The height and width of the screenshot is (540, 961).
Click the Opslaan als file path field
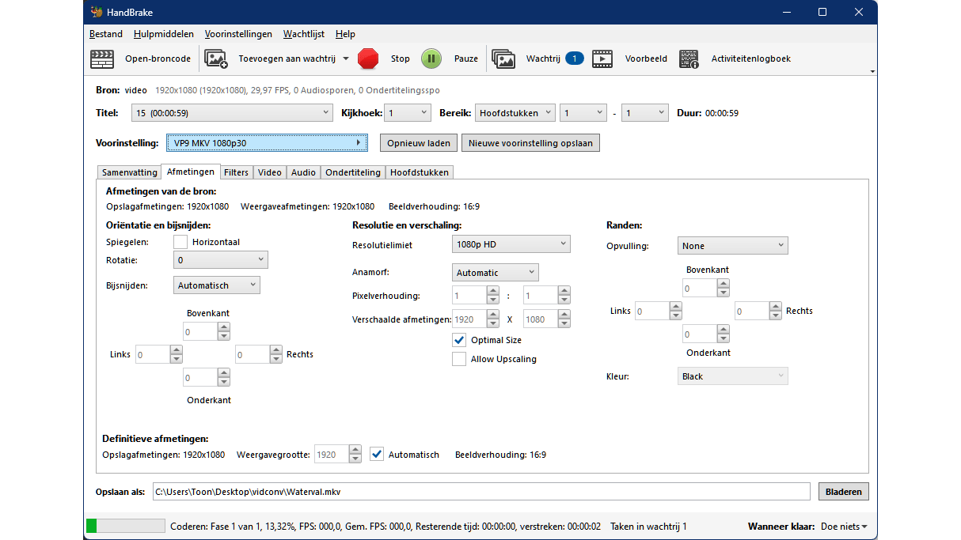(x=481, y=492)
